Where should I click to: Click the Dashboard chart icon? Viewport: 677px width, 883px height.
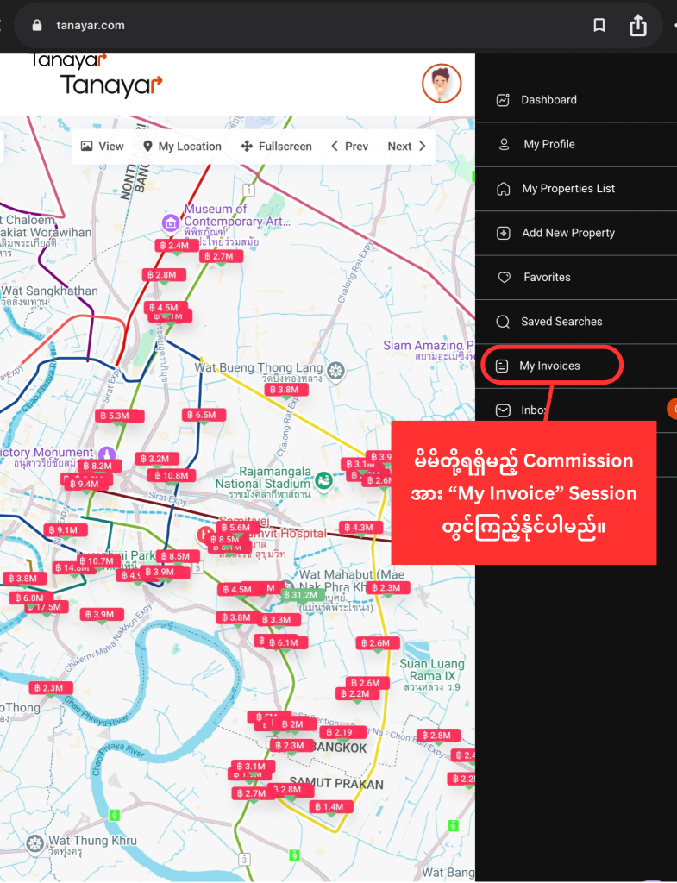504,100
